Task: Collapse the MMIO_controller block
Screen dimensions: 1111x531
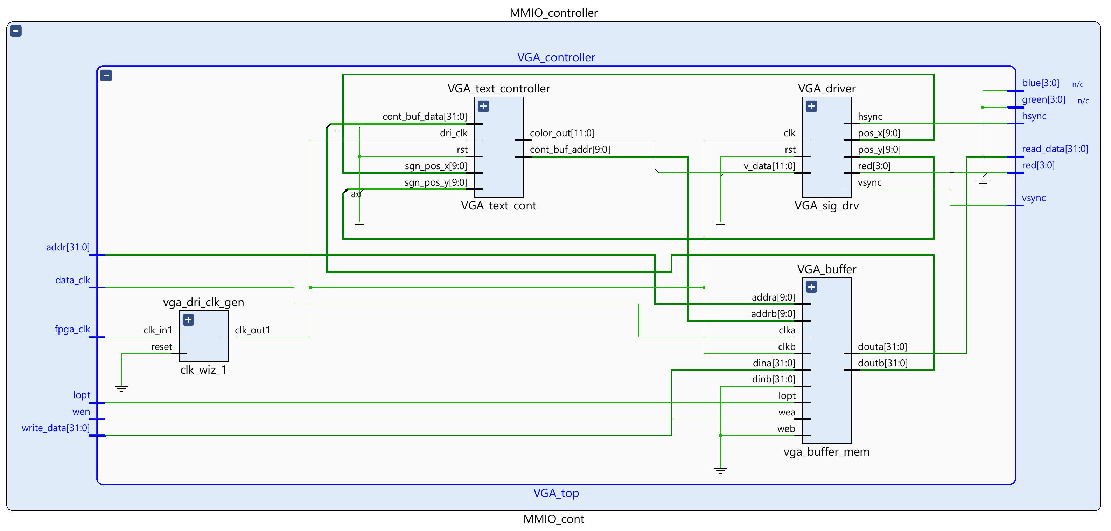Action: tap(16, 31)
